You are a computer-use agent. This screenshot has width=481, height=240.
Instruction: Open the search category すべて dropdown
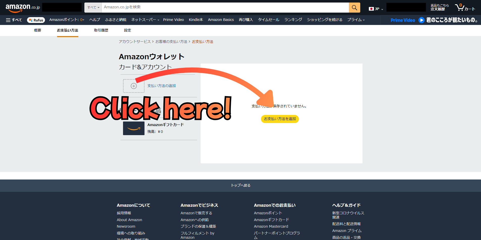[x=93, y=8]
